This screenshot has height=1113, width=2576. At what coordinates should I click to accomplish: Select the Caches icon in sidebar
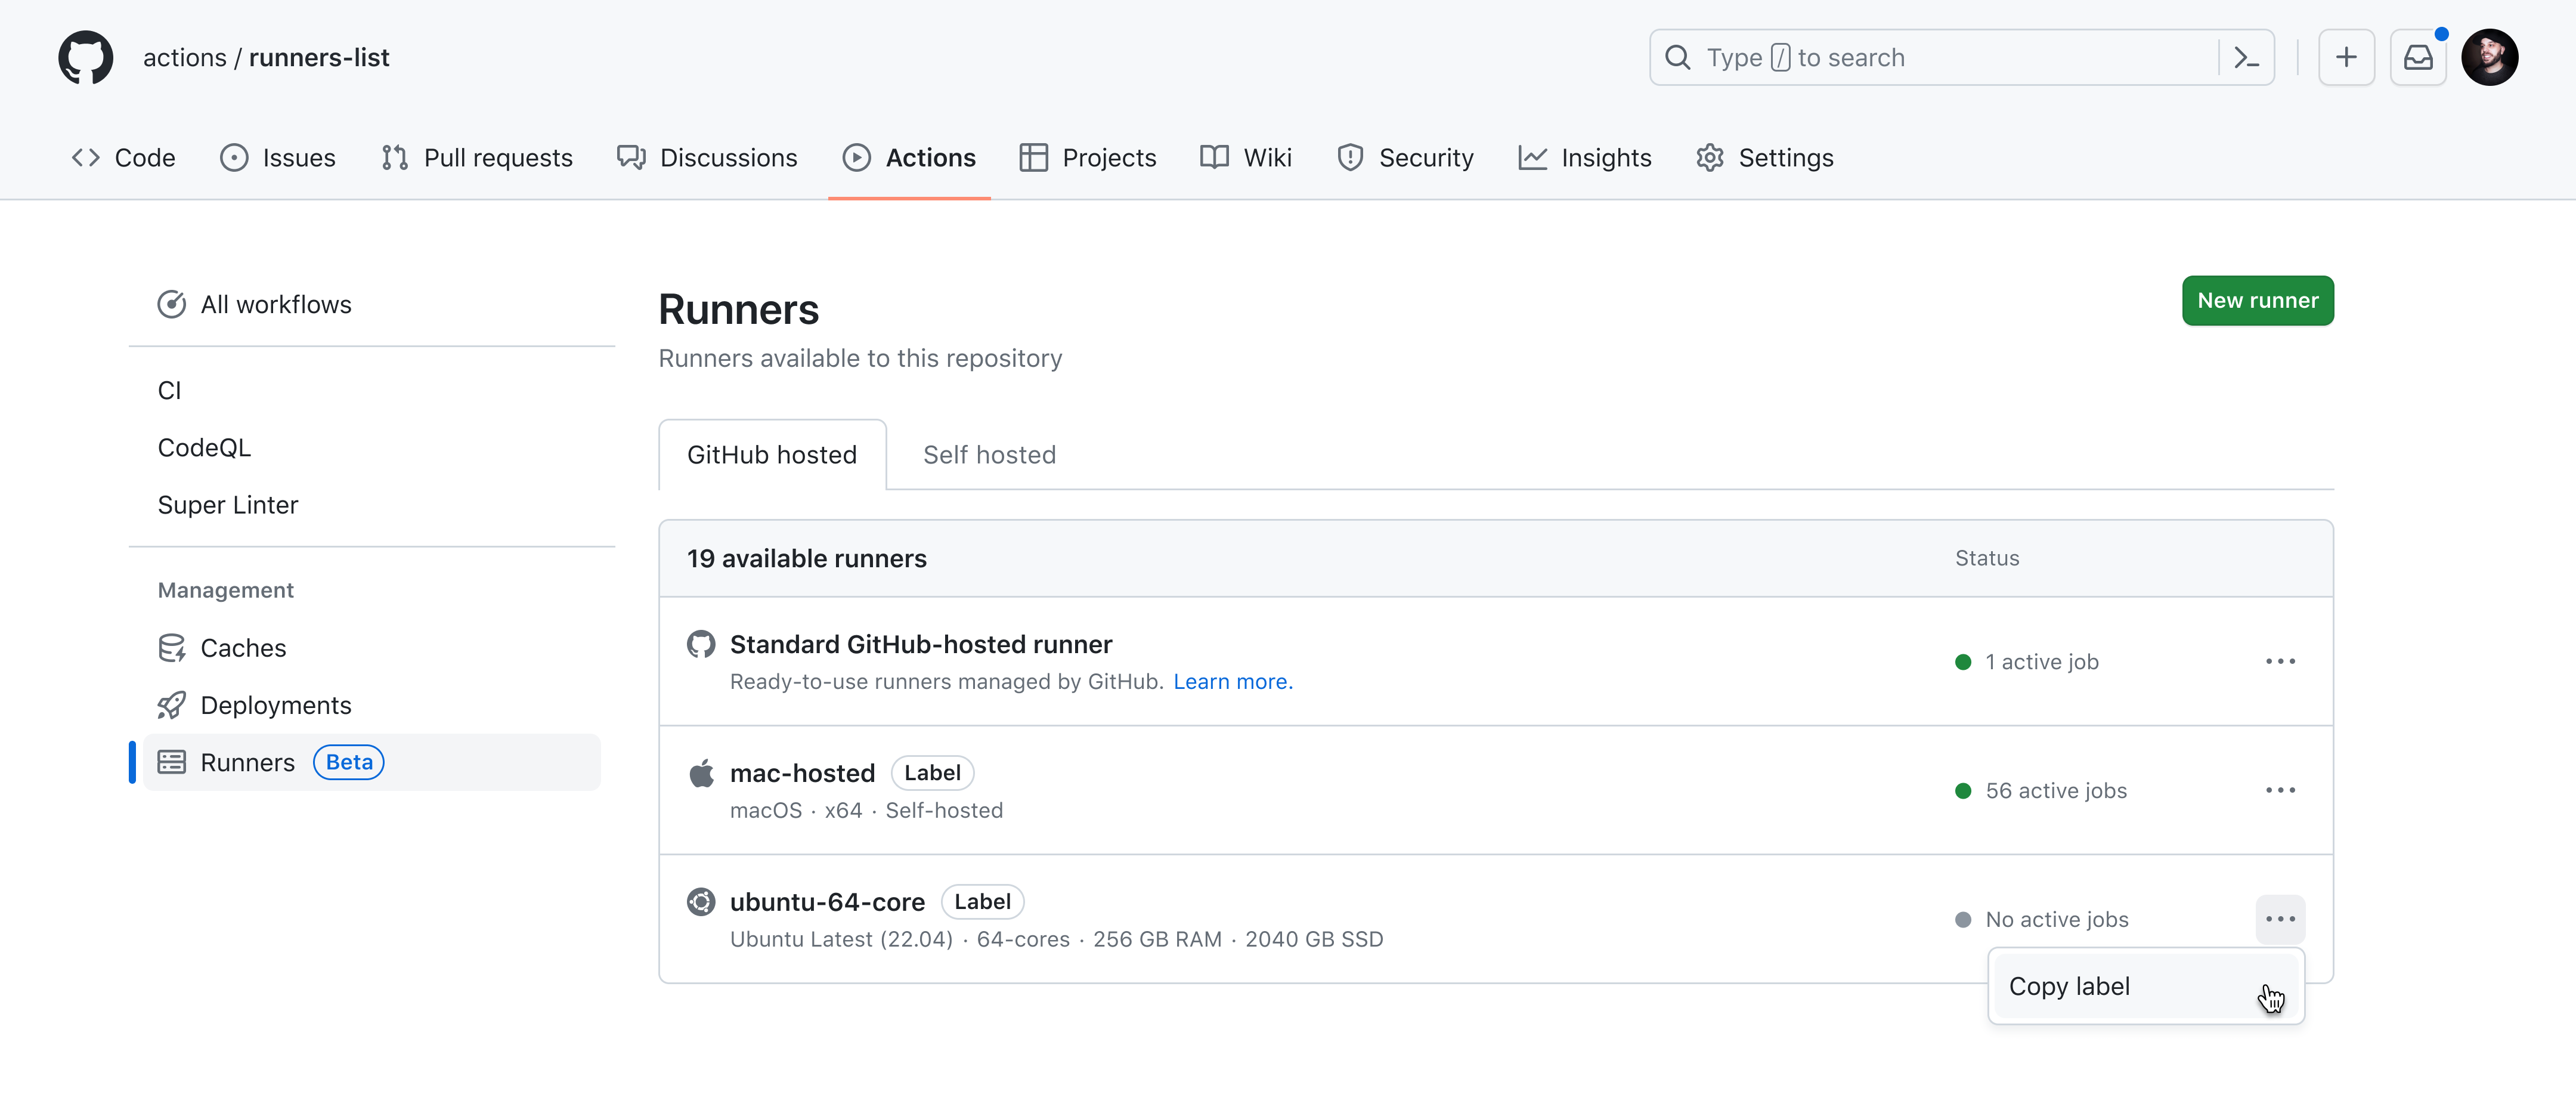pos(172,647)
